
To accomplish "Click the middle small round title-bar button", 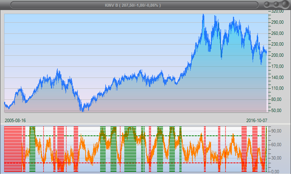I will click(276, 4).
